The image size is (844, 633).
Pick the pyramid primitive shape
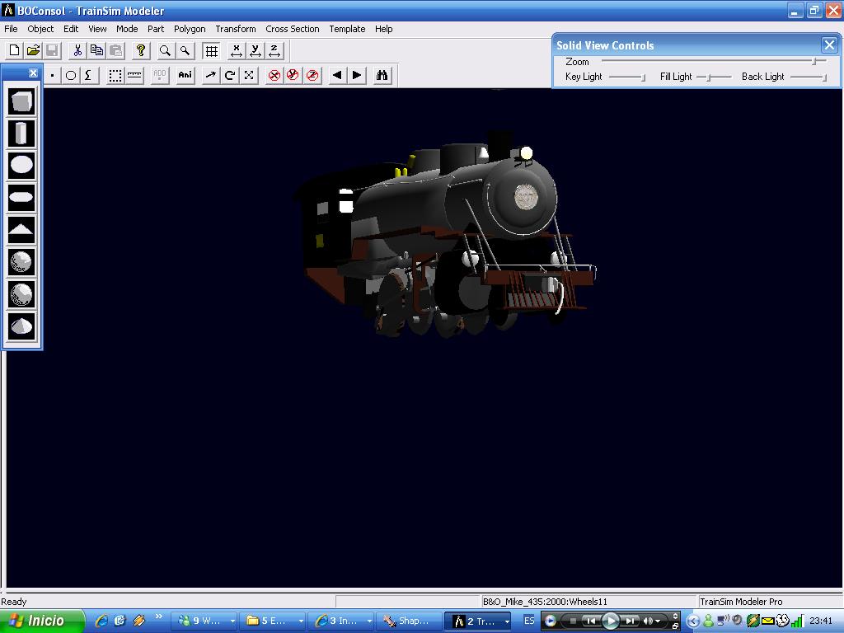[21, 230]
